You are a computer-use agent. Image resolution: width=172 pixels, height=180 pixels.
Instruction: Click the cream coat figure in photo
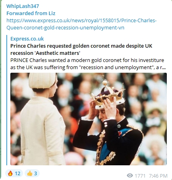tap(43, 119)
